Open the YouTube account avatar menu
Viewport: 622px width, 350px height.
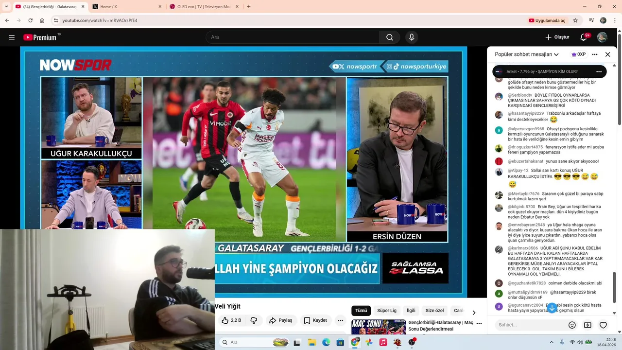pos(602,37)
